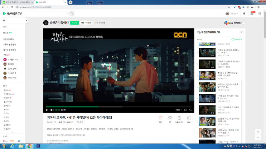The height and width of the screenshot is (149, 266).
Task: Select 홈 in the left sidebar
Action: [4, 20]
